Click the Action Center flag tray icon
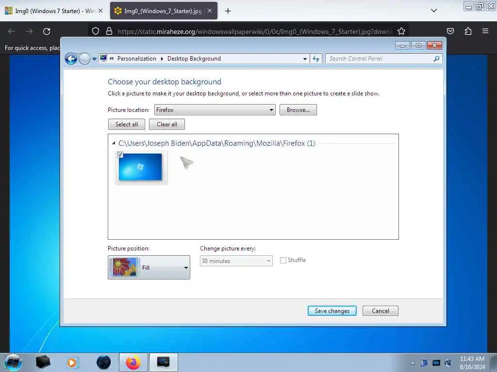497x372 pixels. point(424,363)
